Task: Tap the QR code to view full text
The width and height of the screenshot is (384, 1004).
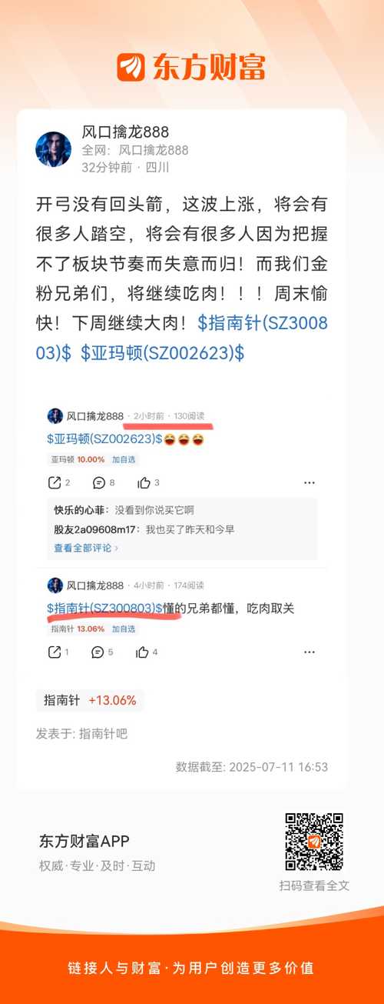Action: (x=314, y=842)
